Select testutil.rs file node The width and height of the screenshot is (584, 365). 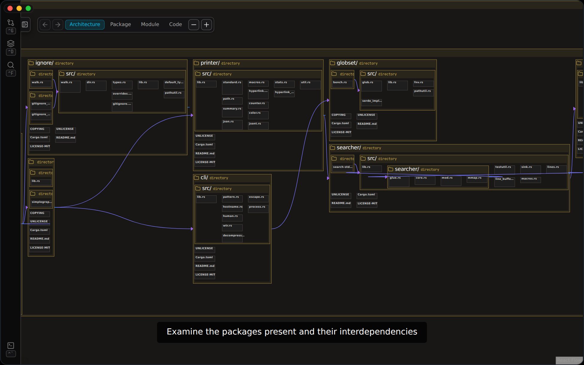click(504, 169)
